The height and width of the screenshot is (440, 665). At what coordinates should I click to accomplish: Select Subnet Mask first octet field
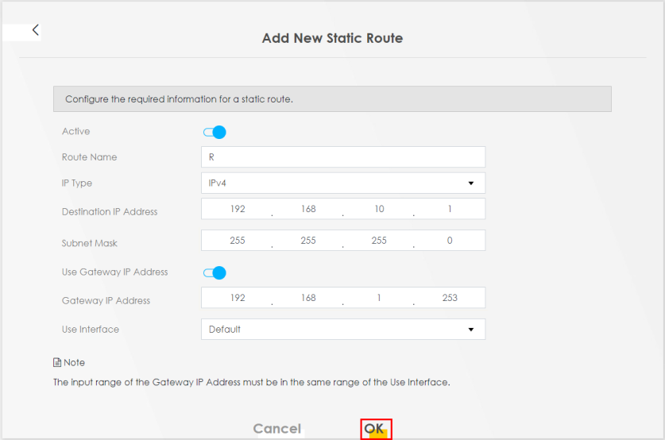pyautogui.click(x=237, y=241)
